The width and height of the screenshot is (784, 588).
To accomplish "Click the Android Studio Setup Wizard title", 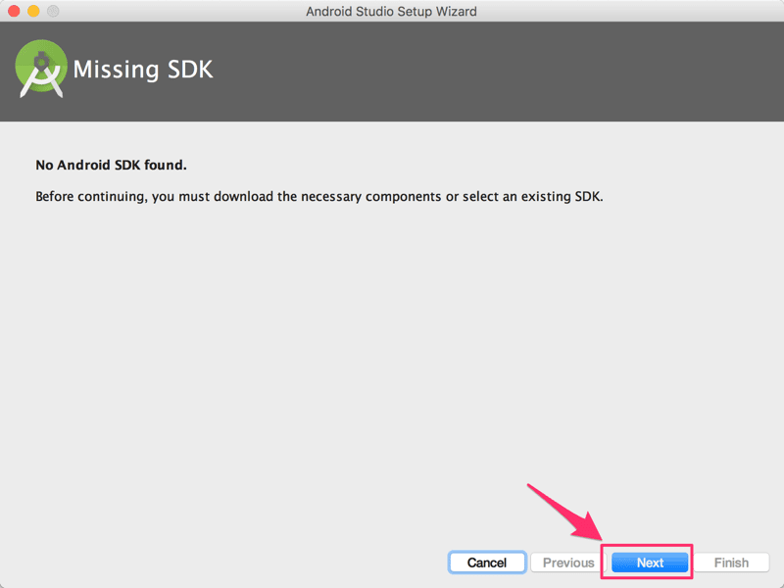I will 391,11.
